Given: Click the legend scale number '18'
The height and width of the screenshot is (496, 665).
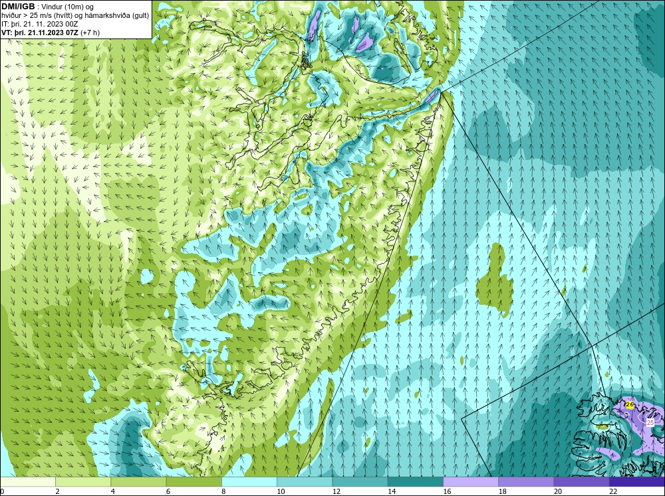Looking at the screenshot, I should click(503, 491).
